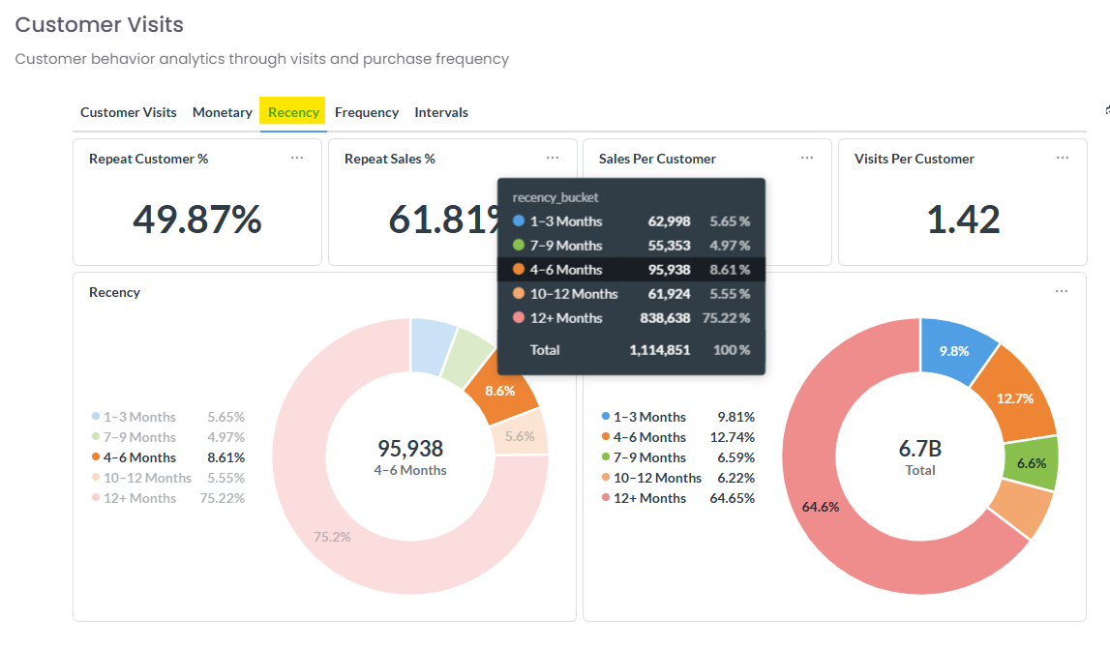Click the blue 9.8% donut slice
Viewport: 1110px width, 647px height.
point(953,351)
